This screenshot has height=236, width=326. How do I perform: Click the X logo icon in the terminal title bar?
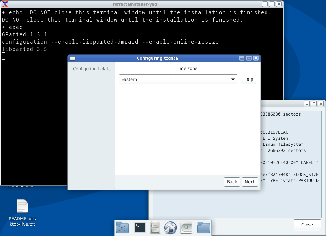coord(5,4)
